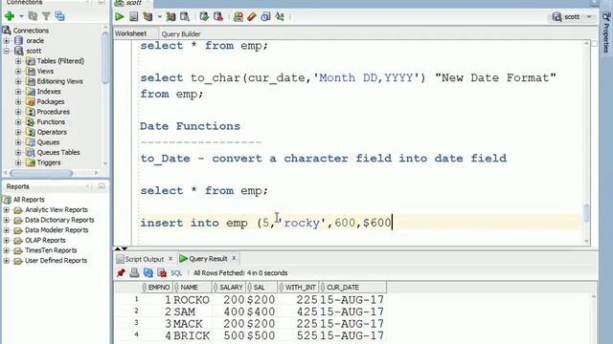Sort by the EMPNO column header
613x344 pixels.
[156, 287]
